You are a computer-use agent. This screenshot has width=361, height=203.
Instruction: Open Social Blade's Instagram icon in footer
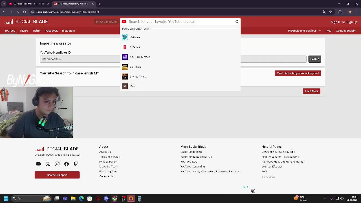click(x=57, y=164)
